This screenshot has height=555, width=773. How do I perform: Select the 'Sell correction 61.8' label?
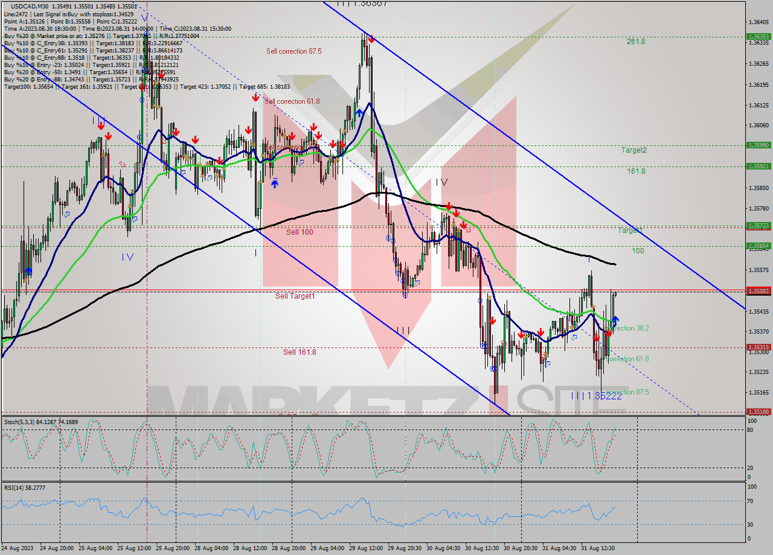pyautogui.click(x=292, y=101)
